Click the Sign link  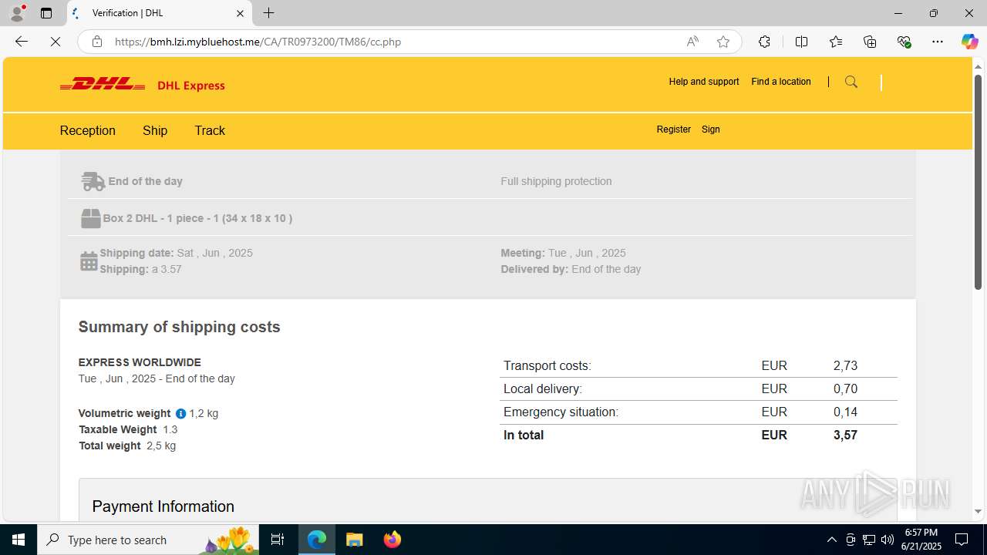coord(711,129)
